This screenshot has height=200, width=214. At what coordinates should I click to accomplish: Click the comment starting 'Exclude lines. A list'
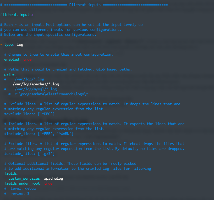(92, 104)
